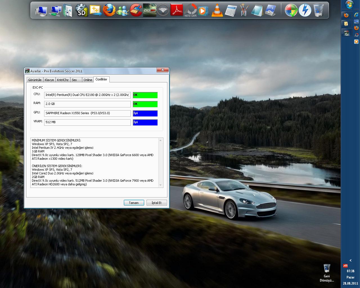Switch to the Klavye tab
Viewport: 360px width, 288px height.
point(49,80)
